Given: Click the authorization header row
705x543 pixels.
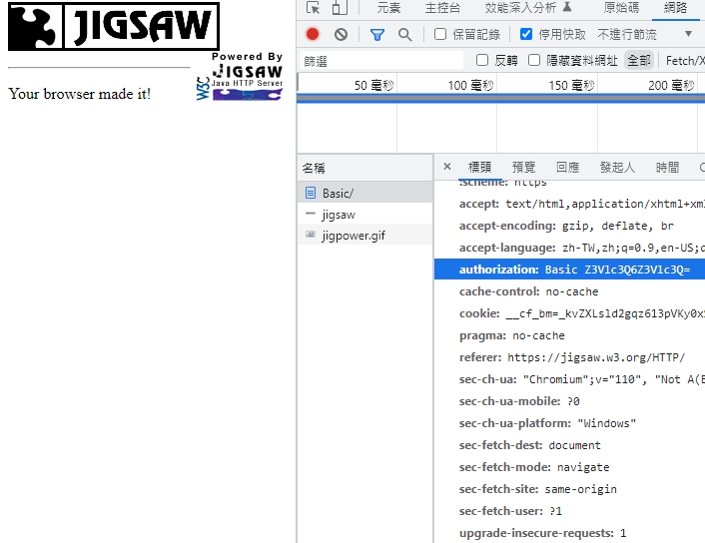Looking at the screenshot, I should 569,270.
